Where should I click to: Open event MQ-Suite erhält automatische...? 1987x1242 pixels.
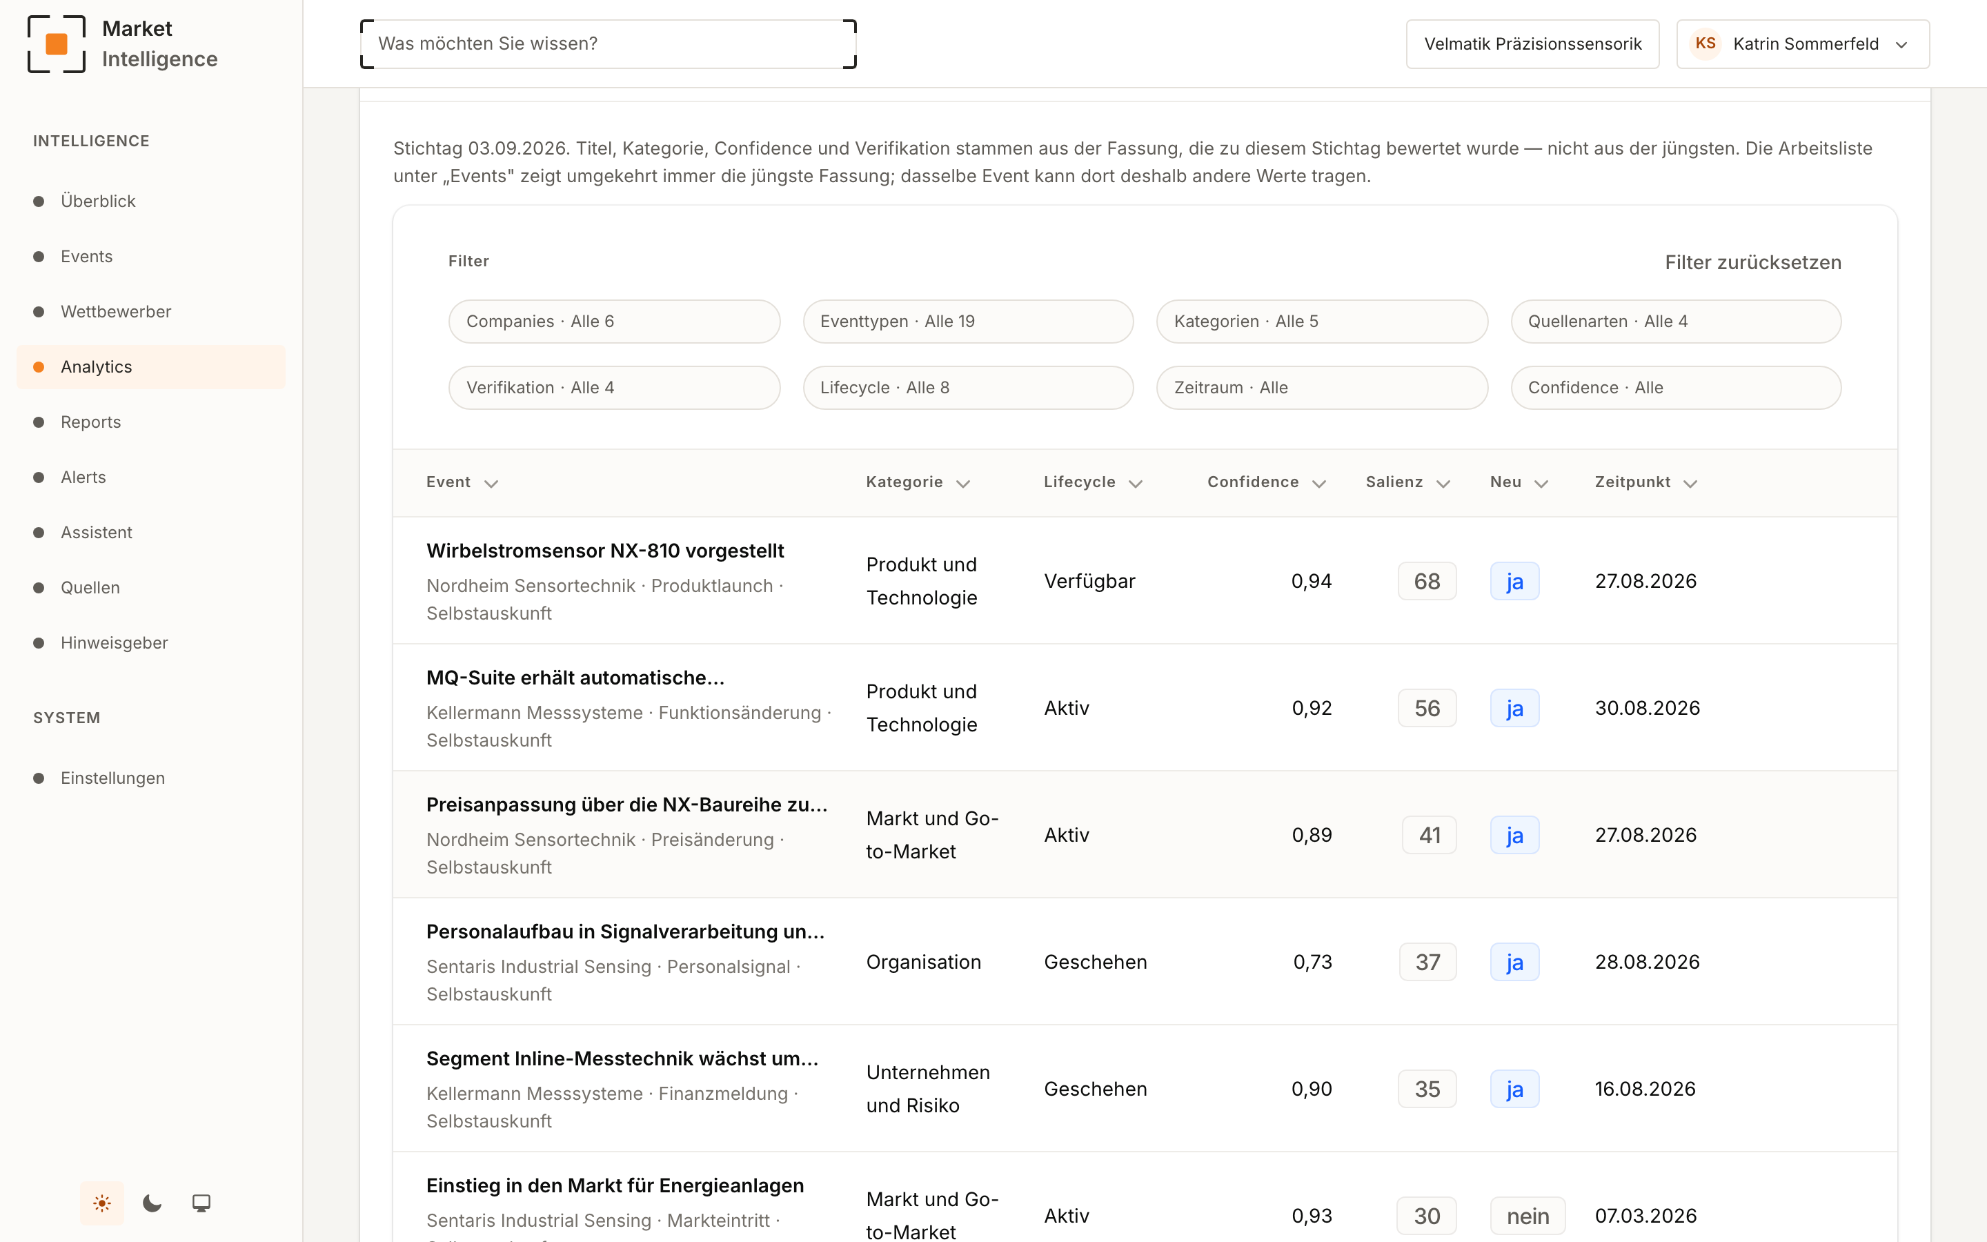coord(575,678)
